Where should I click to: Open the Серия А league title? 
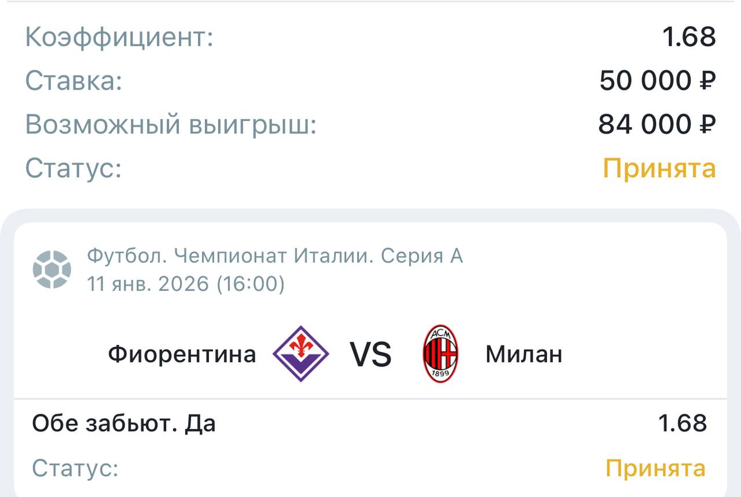click(275, 255)
